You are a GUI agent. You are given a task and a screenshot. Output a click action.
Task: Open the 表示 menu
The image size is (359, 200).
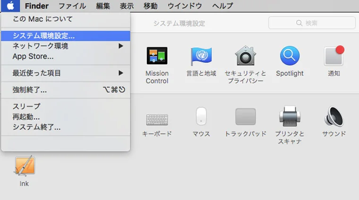[127, 6]
